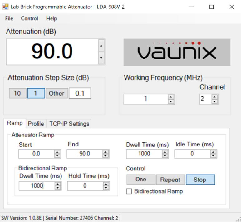
Task: Click the ramp End value field
Action: 85,154
